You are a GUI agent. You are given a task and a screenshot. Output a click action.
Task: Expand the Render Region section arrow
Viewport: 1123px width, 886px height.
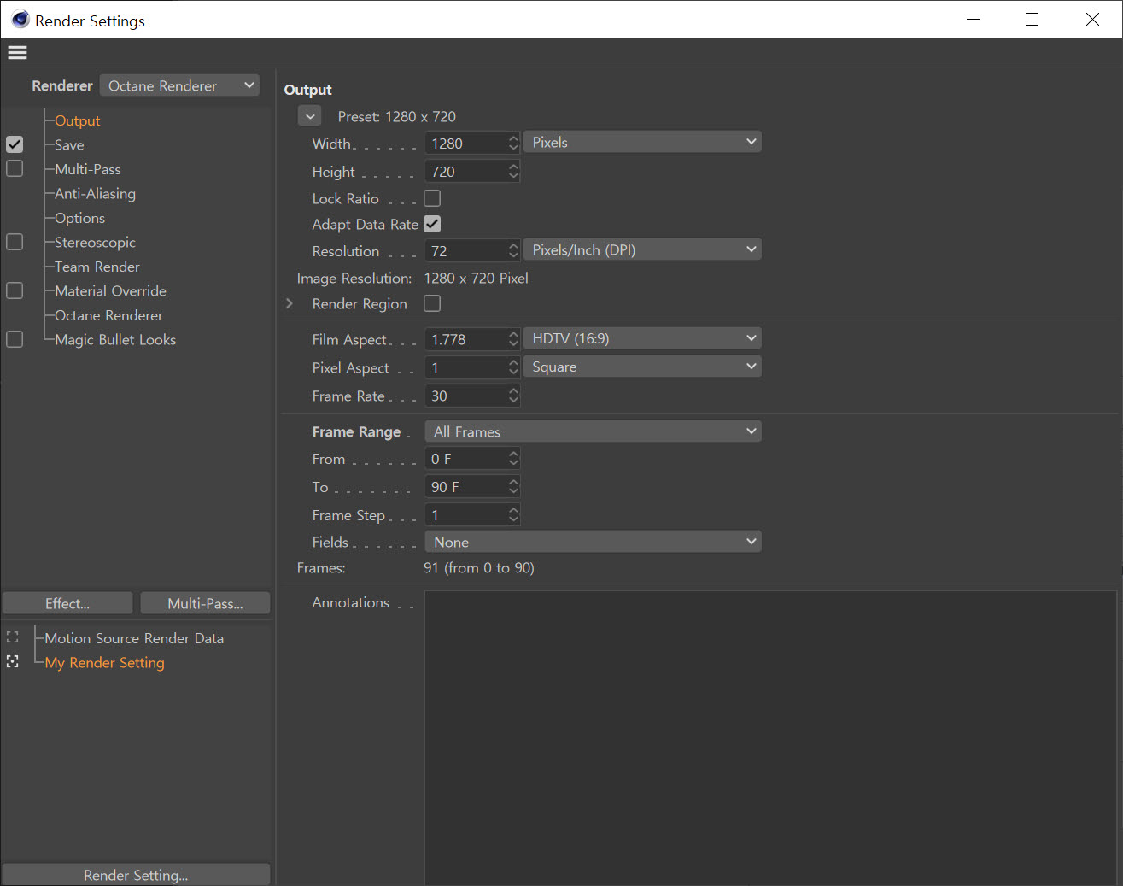pyautogui.click(x=290, y=303)
